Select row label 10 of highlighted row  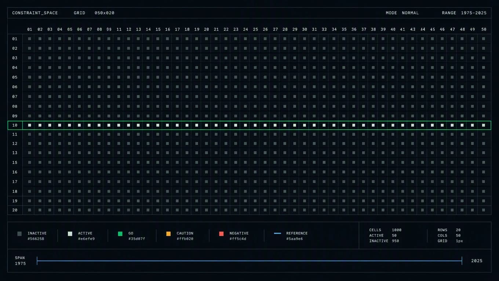[x=15, y=125]
